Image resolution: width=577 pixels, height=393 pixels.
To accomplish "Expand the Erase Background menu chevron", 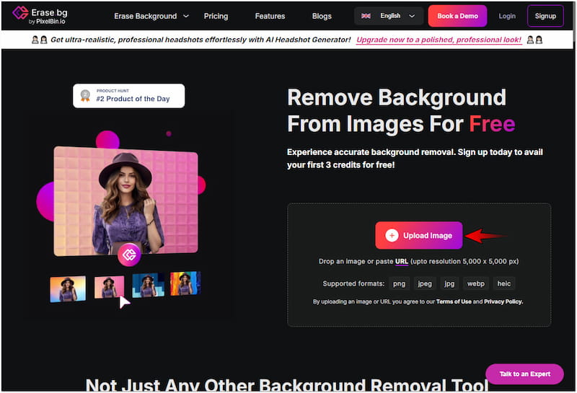I will point(186,16).
